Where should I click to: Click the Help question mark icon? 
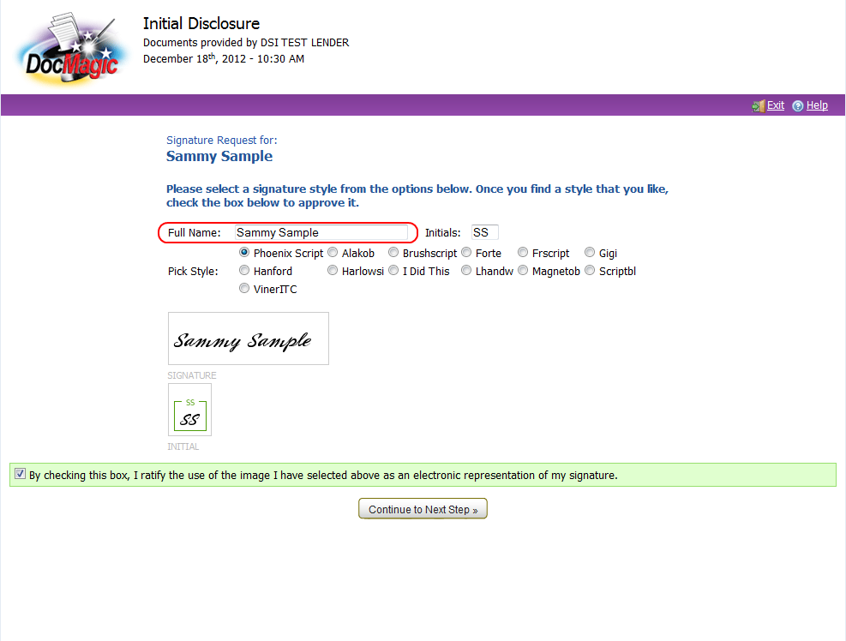click(798, 106)
